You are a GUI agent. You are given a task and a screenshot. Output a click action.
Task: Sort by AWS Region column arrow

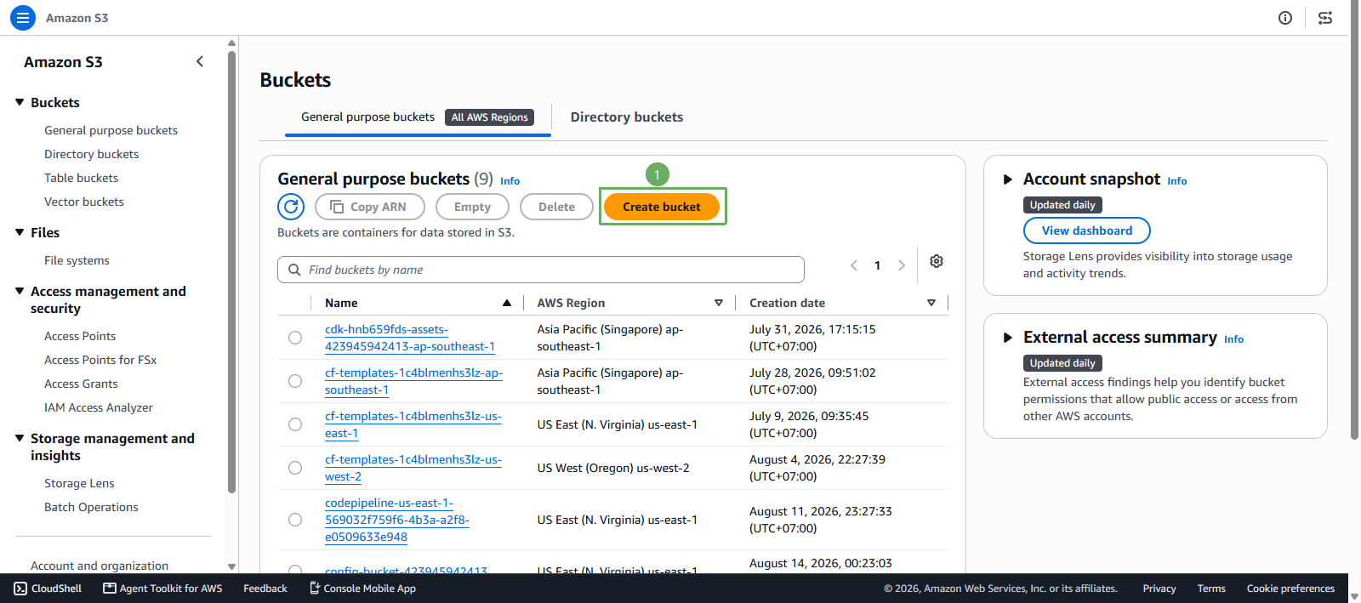[x=719, y=303]
